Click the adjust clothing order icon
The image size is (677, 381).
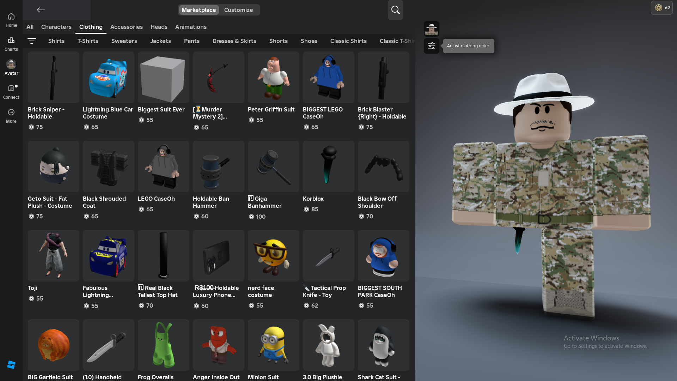click(x=431, y=46)
